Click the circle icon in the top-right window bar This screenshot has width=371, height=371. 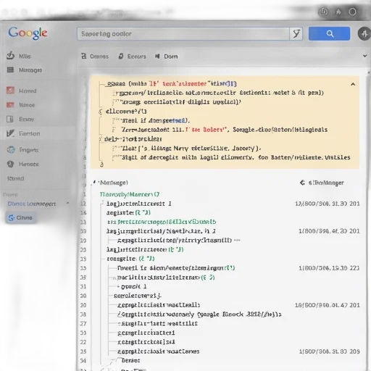[x=352, y=12]
